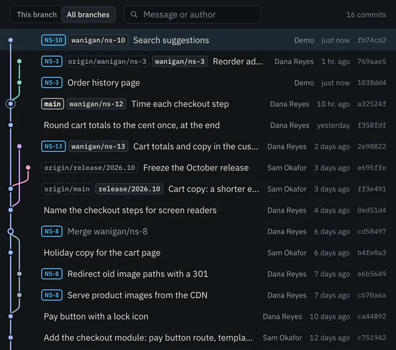The width and height of the screenshot is (396, 350).
Task: Click NS-8 tag on Merge wanigan/ns-8 row
Action: 51,231
